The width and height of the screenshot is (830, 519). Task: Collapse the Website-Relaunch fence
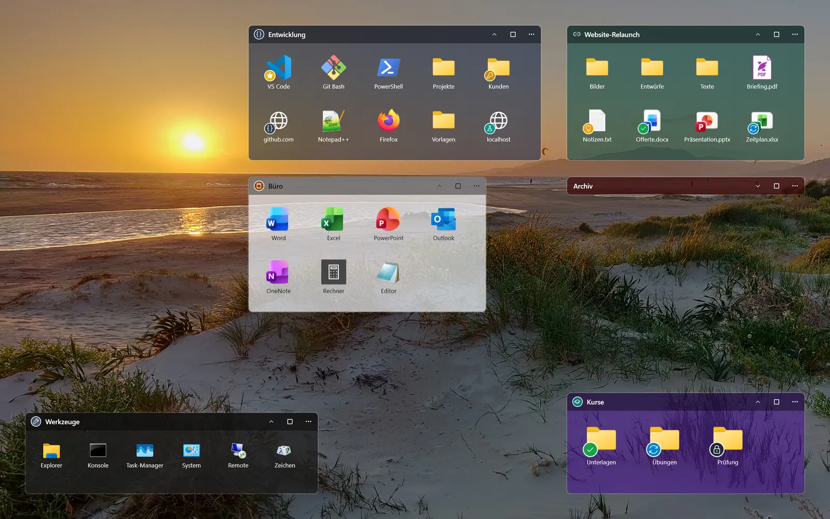click(758, 34)
